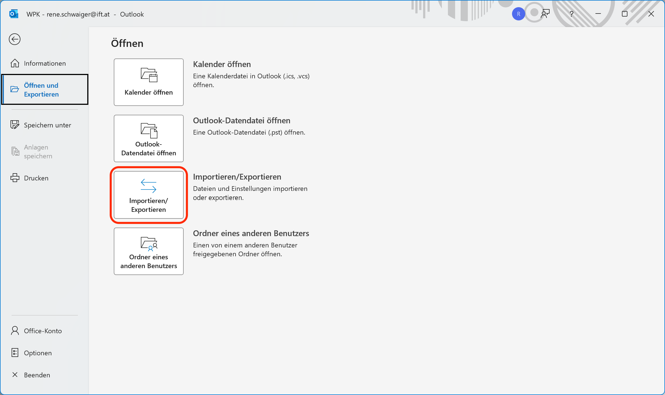
Task: Click the Öffnen page title
Action: pos(127,44)
